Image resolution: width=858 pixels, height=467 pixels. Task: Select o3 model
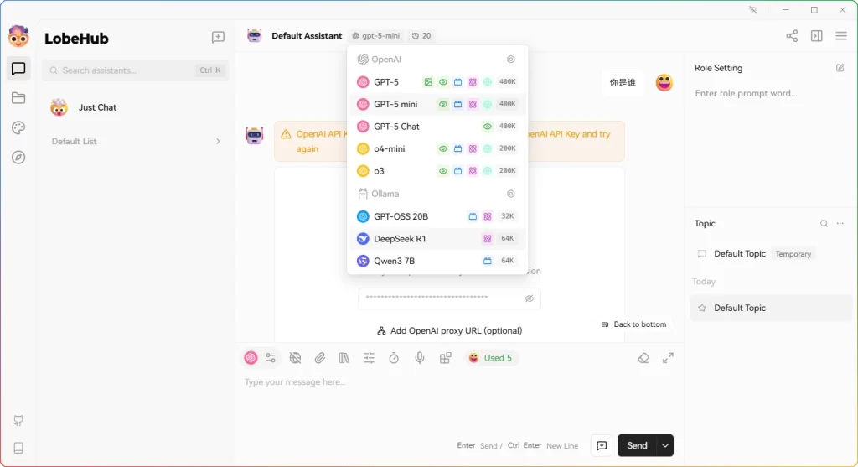click(x=437, y=171)
